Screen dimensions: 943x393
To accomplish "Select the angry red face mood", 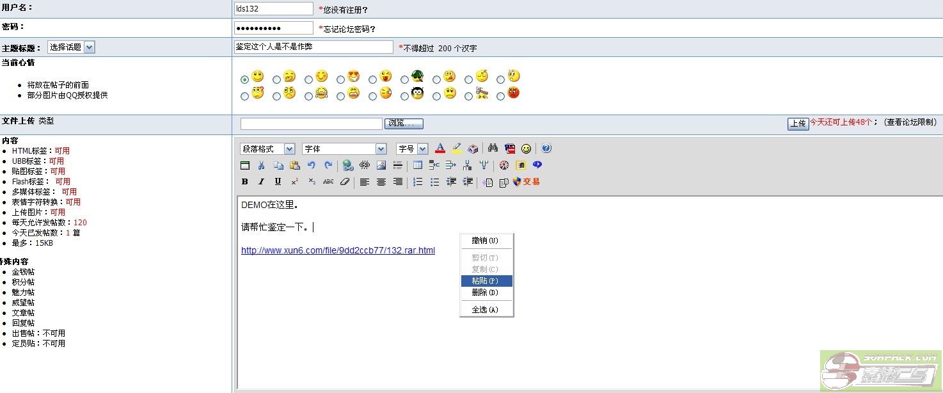I will coord(501,97).
